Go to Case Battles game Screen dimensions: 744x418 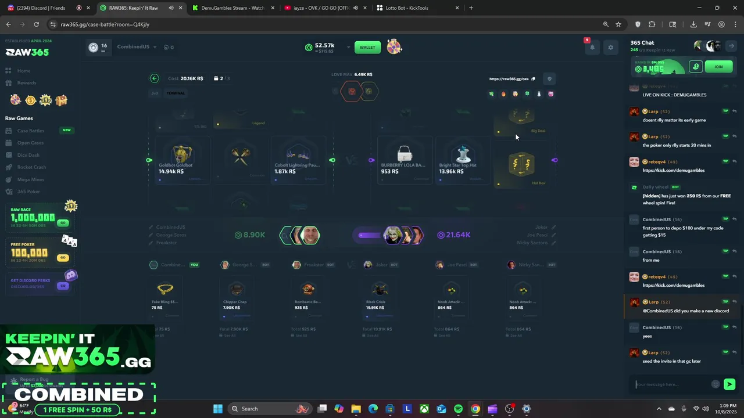pyautogui.click(x=30, y=131)
